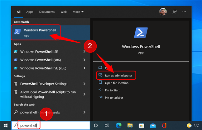Click the PowerShell icon in best match
The width and height of the screenshot is (202, 130).
pos(17,32)
